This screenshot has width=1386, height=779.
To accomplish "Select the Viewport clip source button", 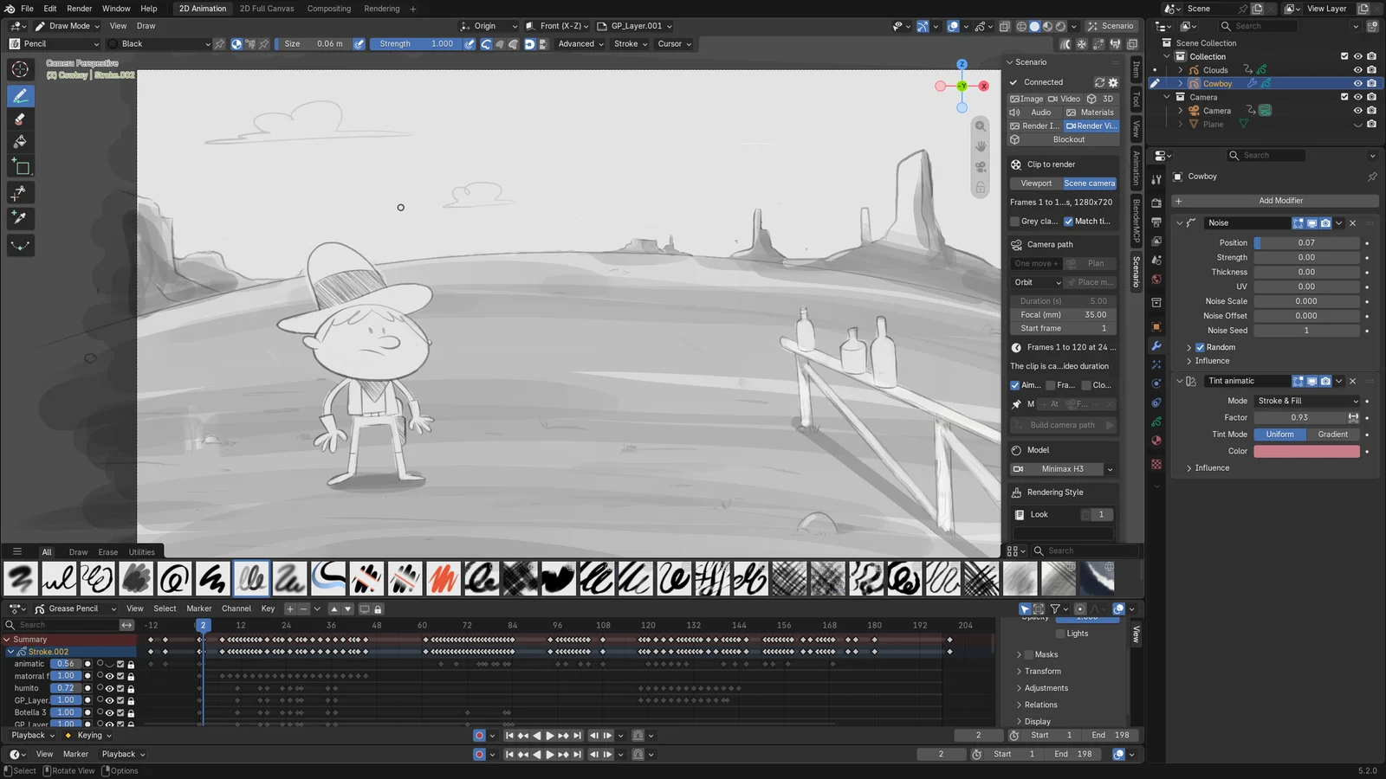I will click(x=1036, y=183).
